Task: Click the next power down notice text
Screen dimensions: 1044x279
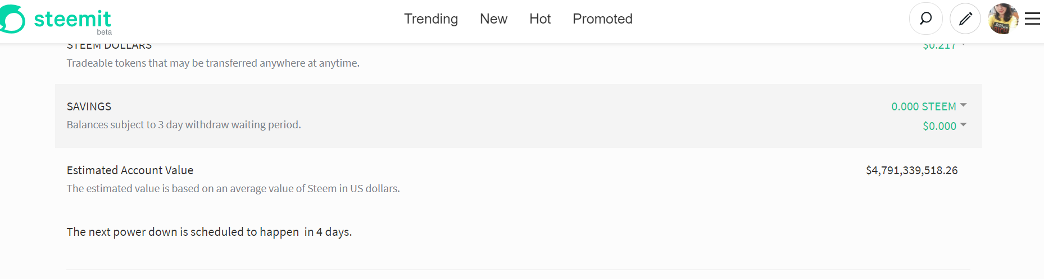Action: coord(209,232)
